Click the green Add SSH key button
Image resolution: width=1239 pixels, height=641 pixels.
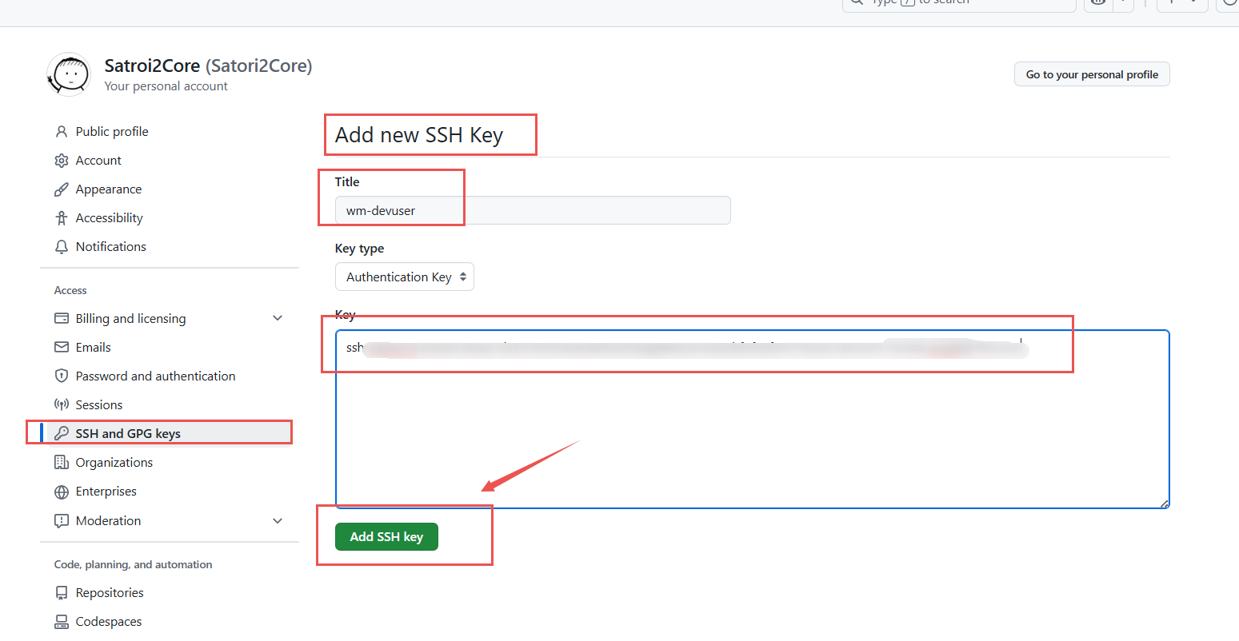pos(386,536)
